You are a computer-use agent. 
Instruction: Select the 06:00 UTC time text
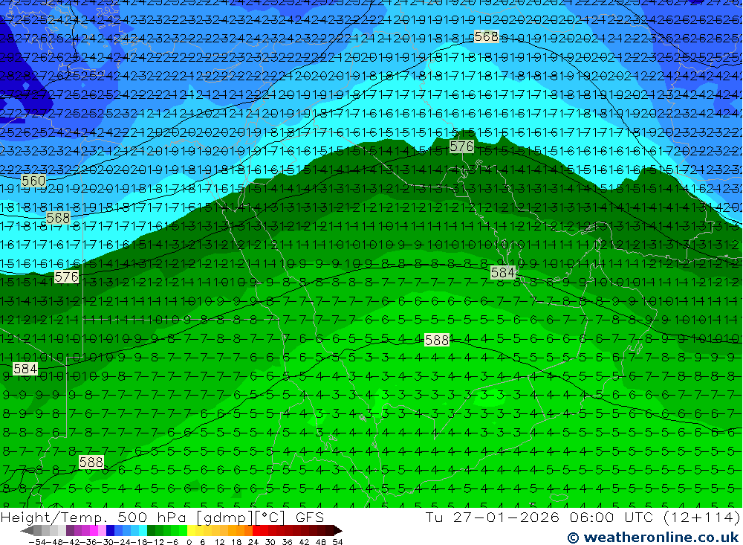tap(613, 517)
